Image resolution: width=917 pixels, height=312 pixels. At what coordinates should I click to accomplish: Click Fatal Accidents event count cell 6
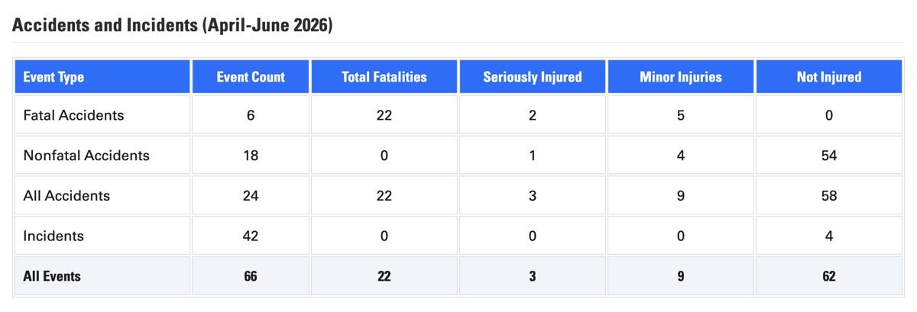pos(251,115)
